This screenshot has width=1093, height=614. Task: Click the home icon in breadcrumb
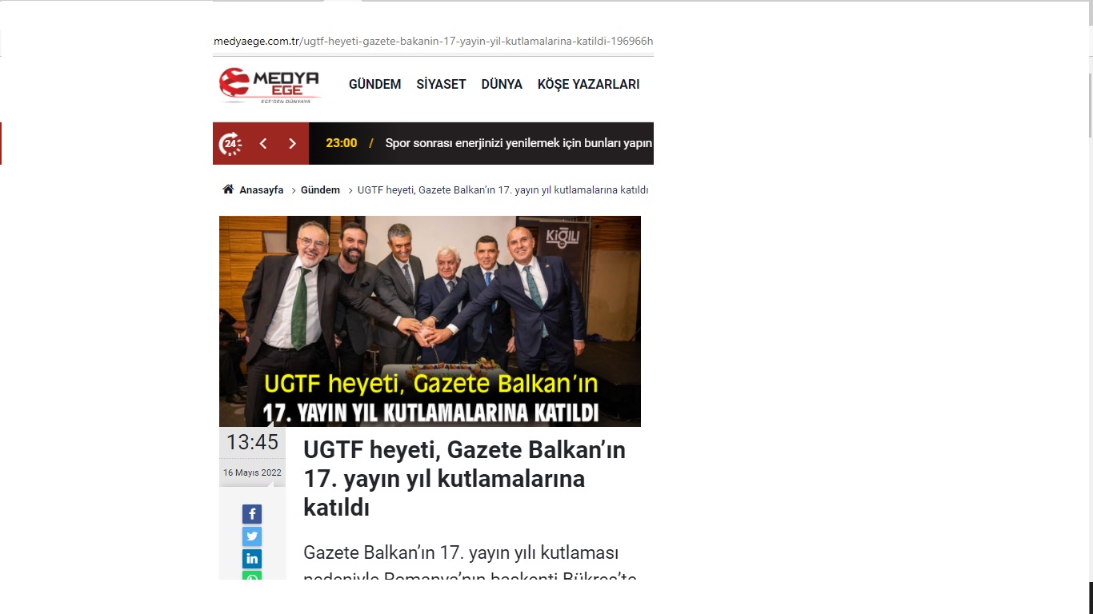tap(228, 189)
